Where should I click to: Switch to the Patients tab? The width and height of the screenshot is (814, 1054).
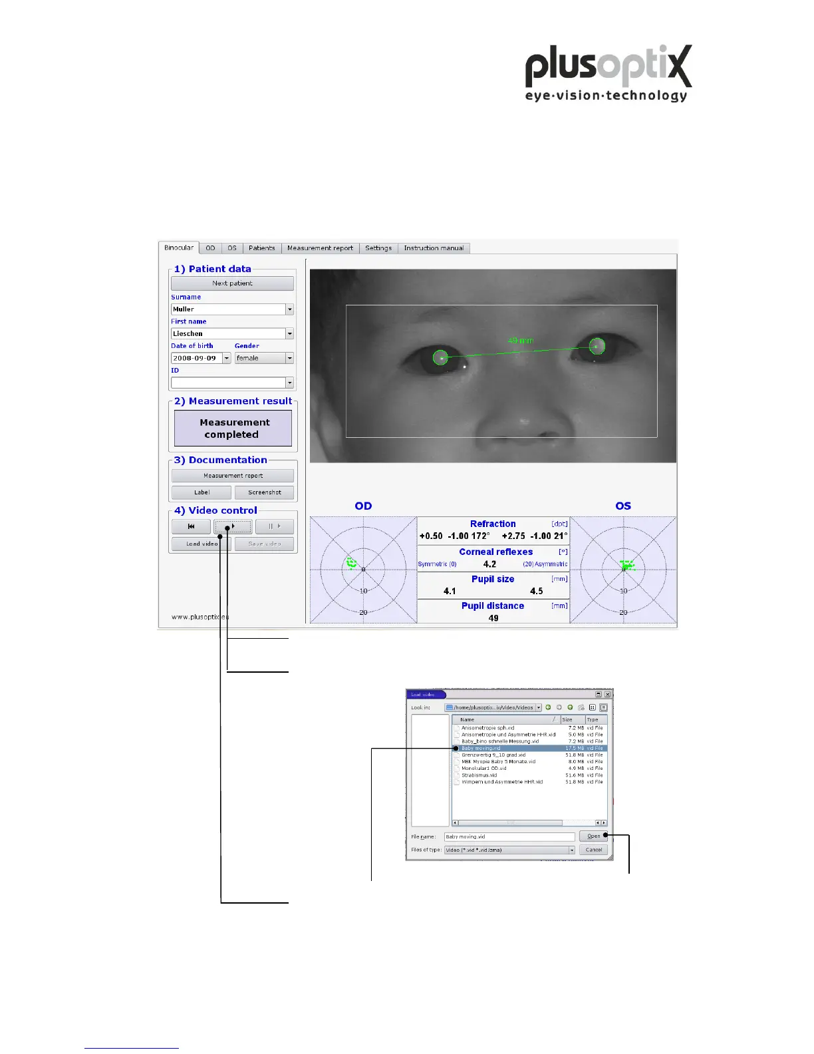point(261,248)
